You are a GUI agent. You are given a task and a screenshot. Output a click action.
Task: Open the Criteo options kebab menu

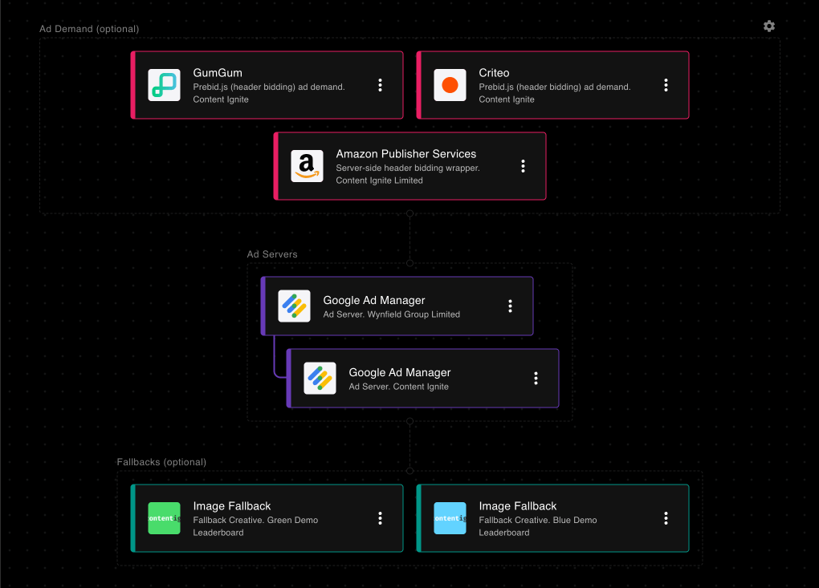(666, 84)
